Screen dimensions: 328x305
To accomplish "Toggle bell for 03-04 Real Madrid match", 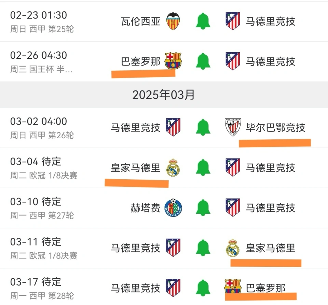I will click(x=203, y=167).
